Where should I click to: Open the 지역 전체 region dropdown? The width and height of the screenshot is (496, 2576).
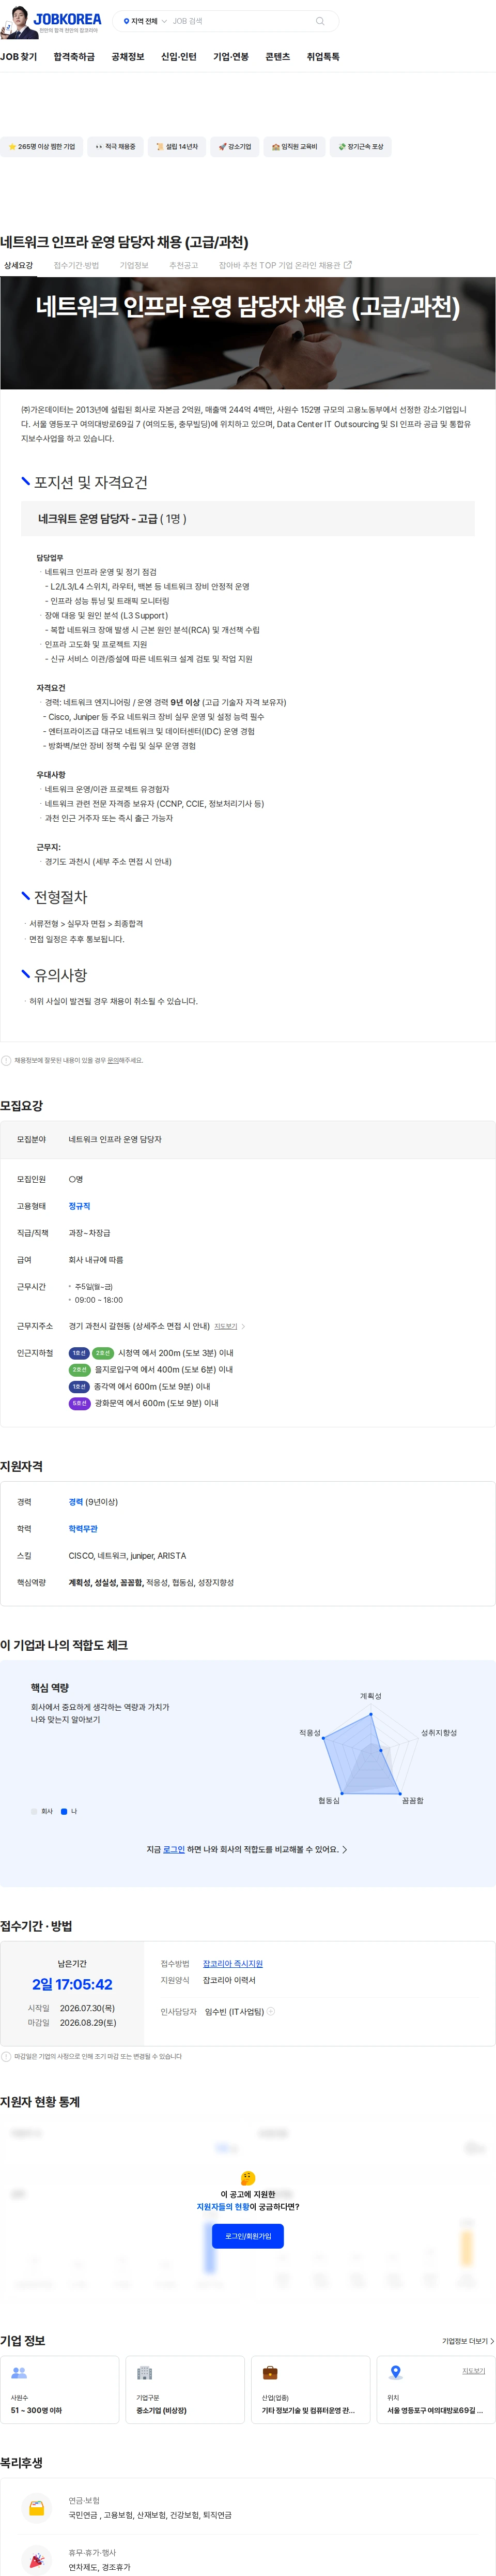(x=145, y=21)
